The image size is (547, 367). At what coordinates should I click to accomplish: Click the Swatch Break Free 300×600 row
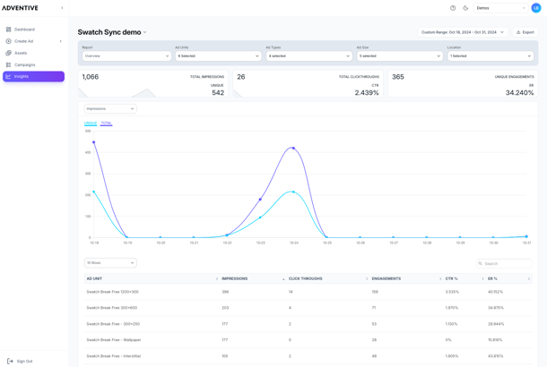coord(308,308)
